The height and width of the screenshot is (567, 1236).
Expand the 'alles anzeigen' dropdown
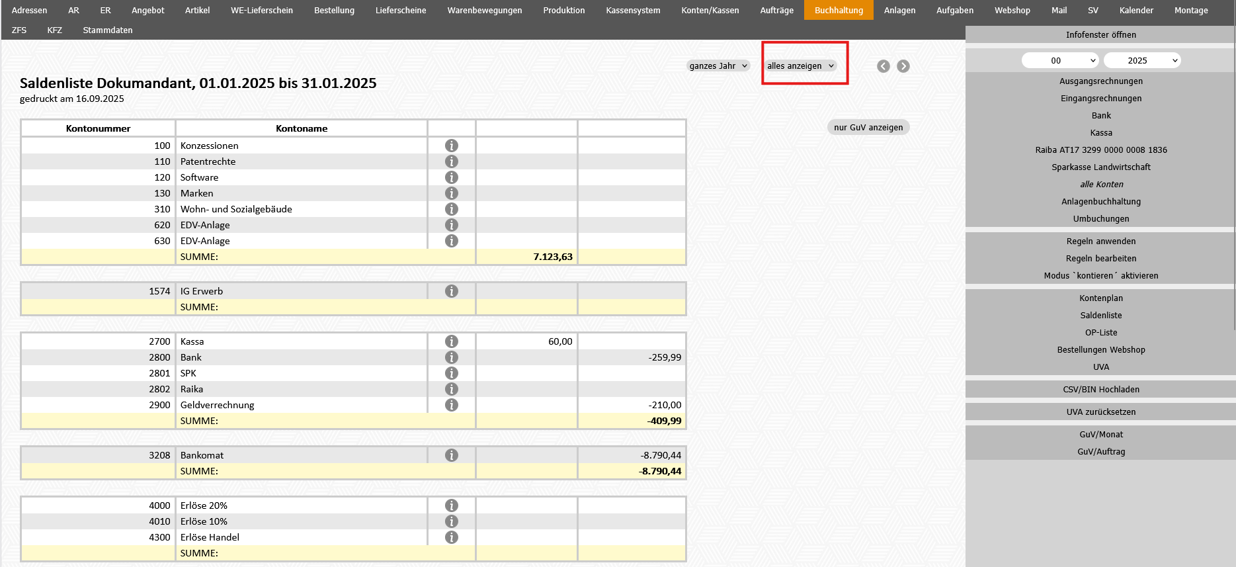click(801, 66)
